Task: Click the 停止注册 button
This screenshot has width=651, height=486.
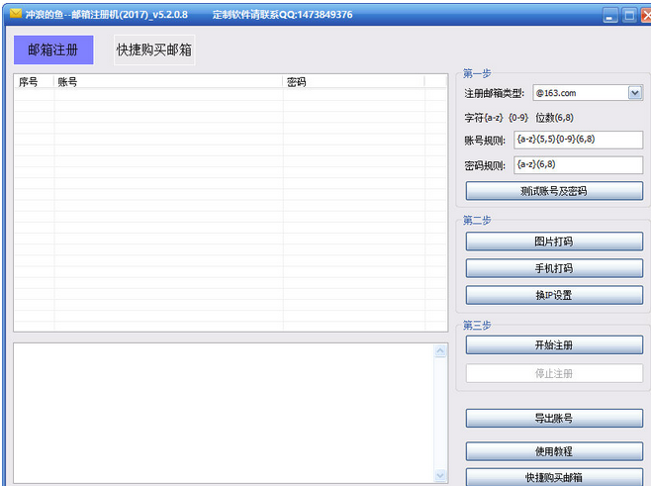Action: [x=554, y=373]
